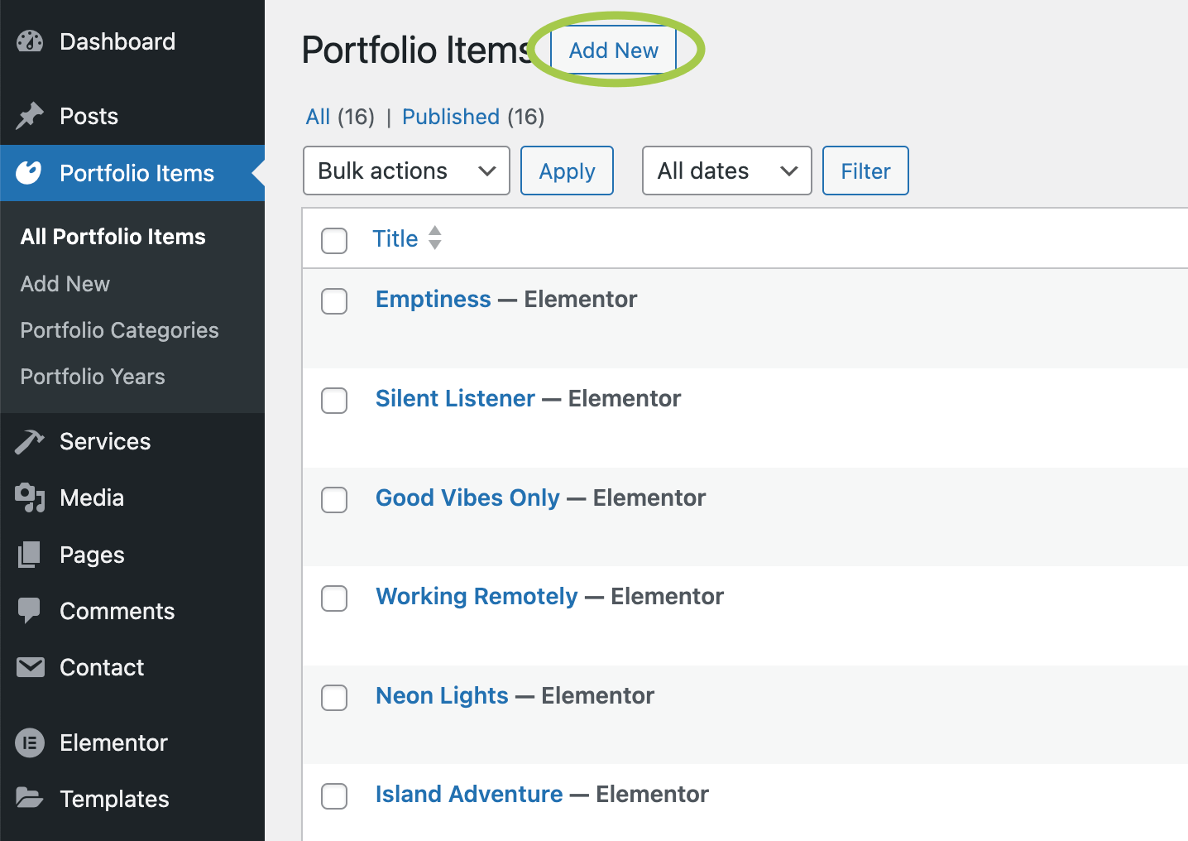Open the Silent Listener portfolio item link
1188x841 pixels.
[455, 399]
